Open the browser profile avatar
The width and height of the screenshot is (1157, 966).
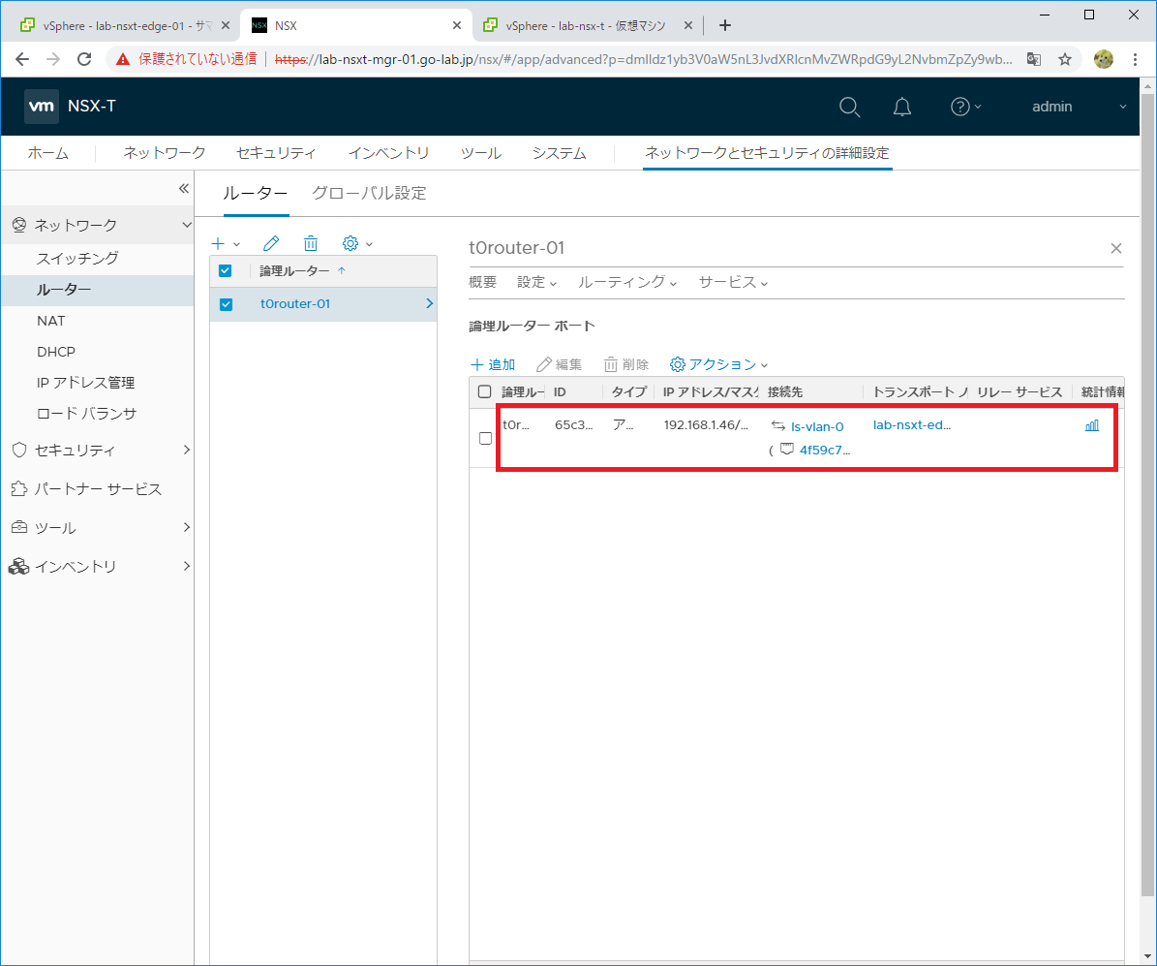pos(1103,59)
